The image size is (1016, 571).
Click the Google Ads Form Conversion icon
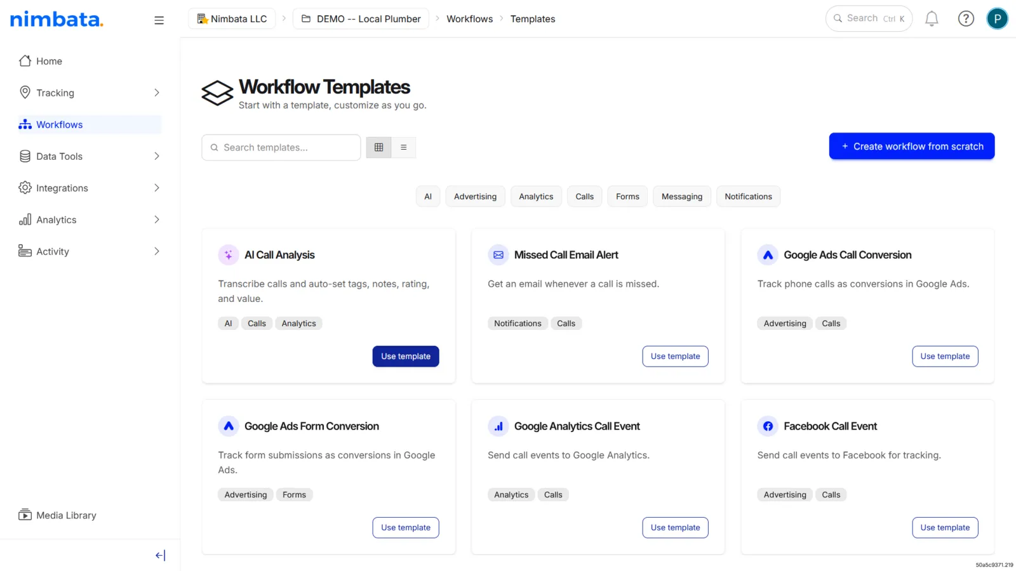pos(229,426)
